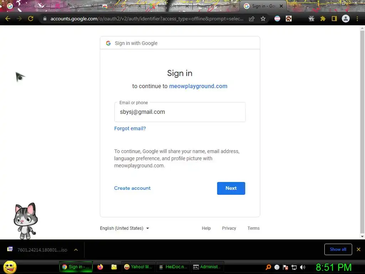The image size is (365, 274).
Task: Open the Chrome profile avatar menu
Action: pyautogui.click(x=346, y=19)
